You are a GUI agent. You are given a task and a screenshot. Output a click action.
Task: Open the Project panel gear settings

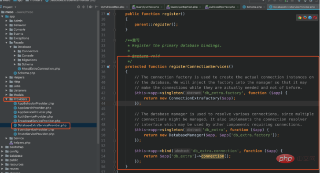pos(90,7)
